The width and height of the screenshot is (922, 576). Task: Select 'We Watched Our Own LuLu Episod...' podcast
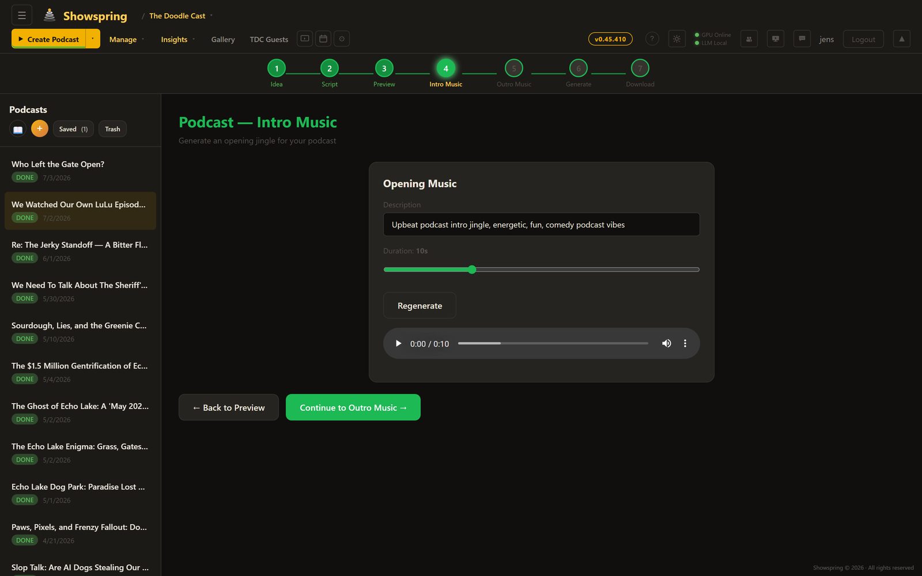(x=80, y=211)
